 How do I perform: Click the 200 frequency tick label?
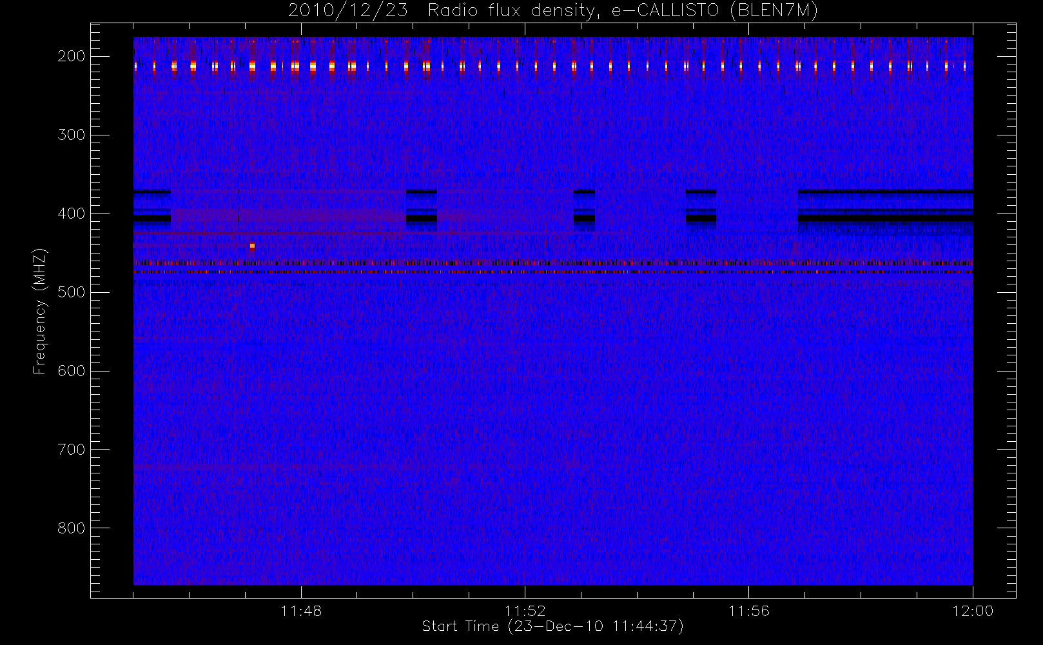(x=72, y=56)
